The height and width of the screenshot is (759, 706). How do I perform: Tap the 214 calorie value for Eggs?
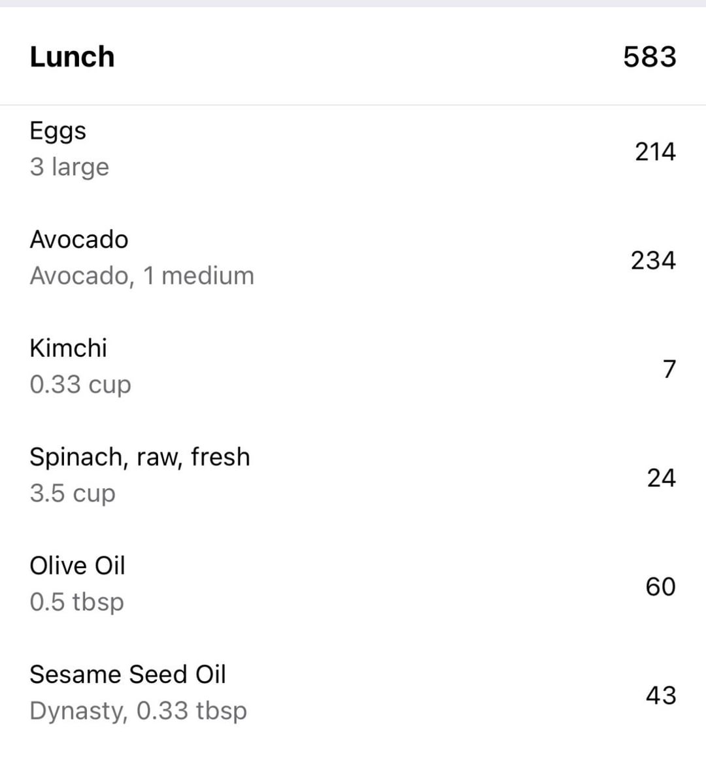(655, 152)
